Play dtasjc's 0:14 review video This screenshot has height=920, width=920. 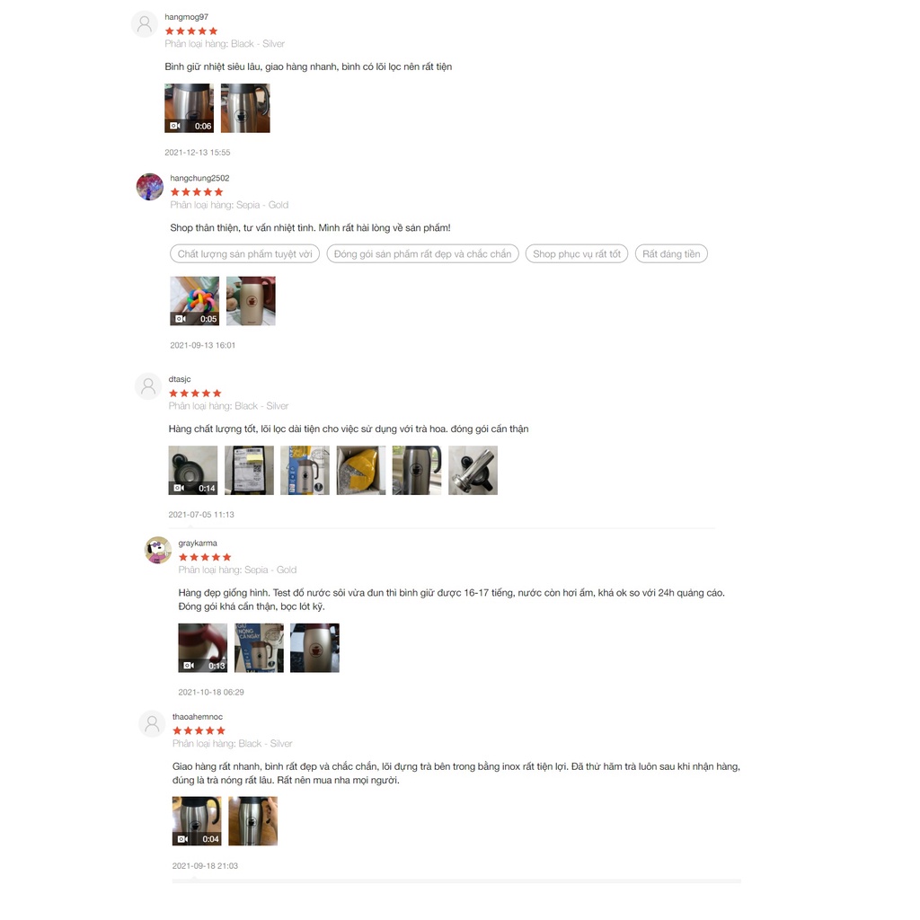[x=193, y=470]
